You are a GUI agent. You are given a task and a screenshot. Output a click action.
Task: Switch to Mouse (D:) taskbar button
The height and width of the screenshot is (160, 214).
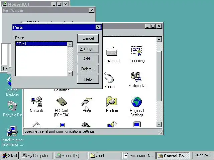[x=71, y=156]
